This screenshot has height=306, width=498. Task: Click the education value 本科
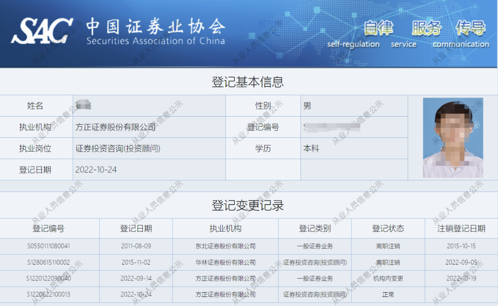(311, 148)
